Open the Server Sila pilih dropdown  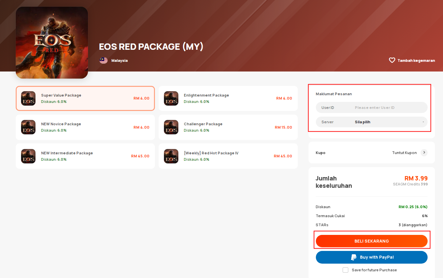point(372,122)
